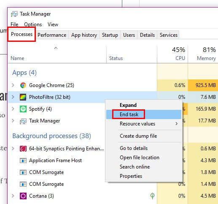The width and height of the screenshot is (218, 204).
Task: Switch to the Processes tab
Action: tap(22, 34)
